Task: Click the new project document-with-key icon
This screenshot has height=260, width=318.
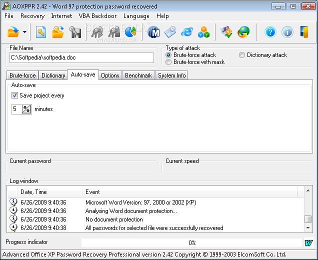Action: 41,32
